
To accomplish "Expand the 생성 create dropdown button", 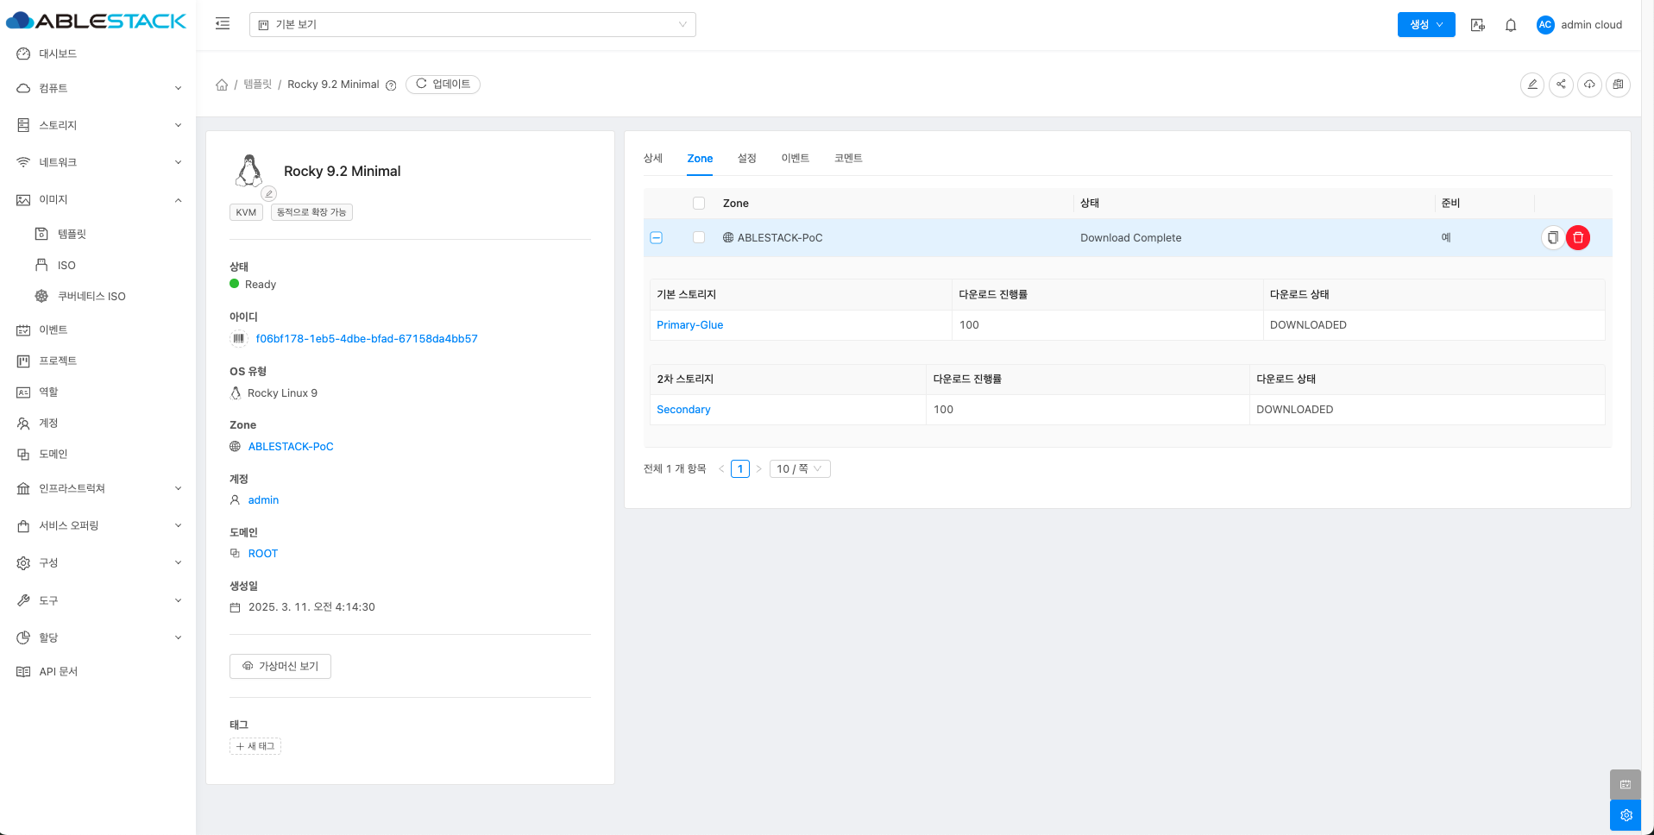I will (x=1425, y=25).
